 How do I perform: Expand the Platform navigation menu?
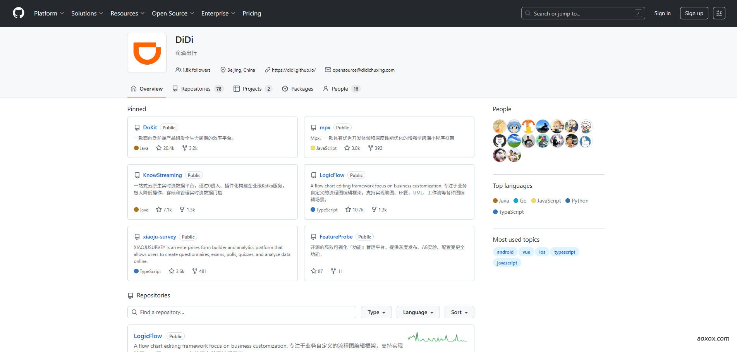[49, 13]
